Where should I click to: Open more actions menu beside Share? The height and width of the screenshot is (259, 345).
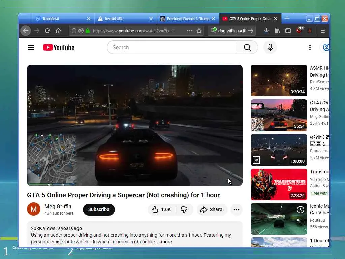[x=237, y=210]
